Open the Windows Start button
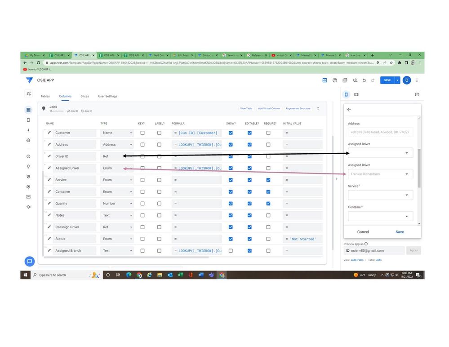The height and width of the screenshot is (347, 449). 25,275
